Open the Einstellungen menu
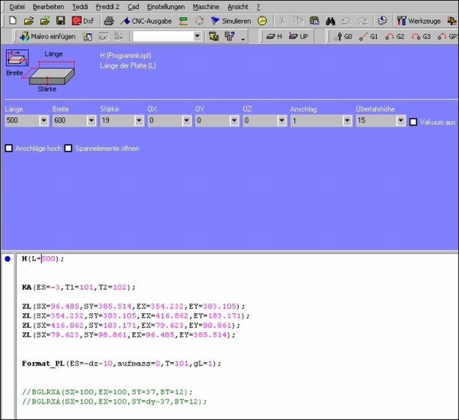 click(x=166, y=7)
